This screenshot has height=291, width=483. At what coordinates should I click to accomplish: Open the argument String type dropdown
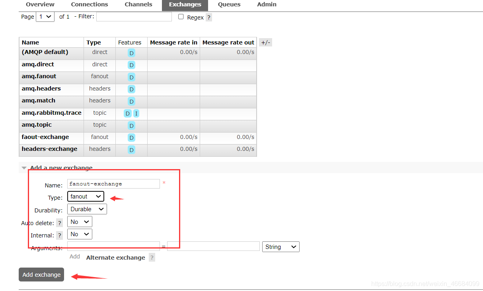coord(281,247)
